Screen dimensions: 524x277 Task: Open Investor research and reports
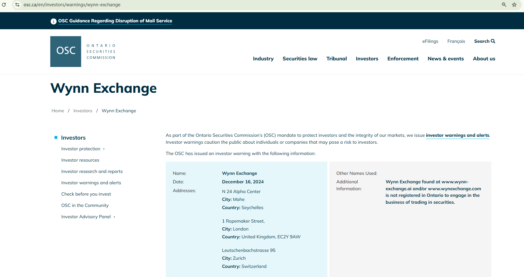coord(92,171)
